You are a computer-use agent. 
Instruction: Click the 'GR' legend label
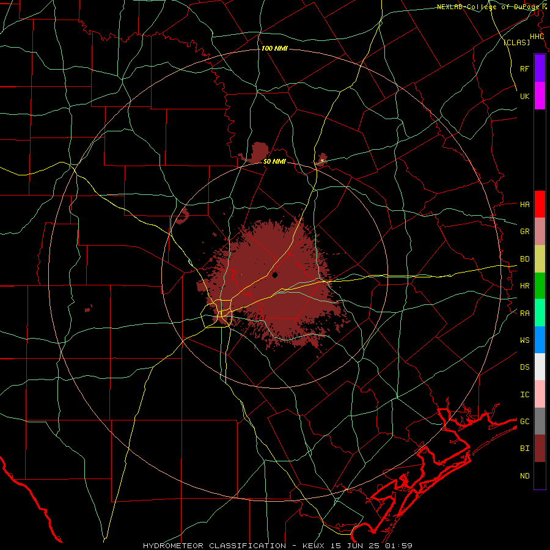524,232
